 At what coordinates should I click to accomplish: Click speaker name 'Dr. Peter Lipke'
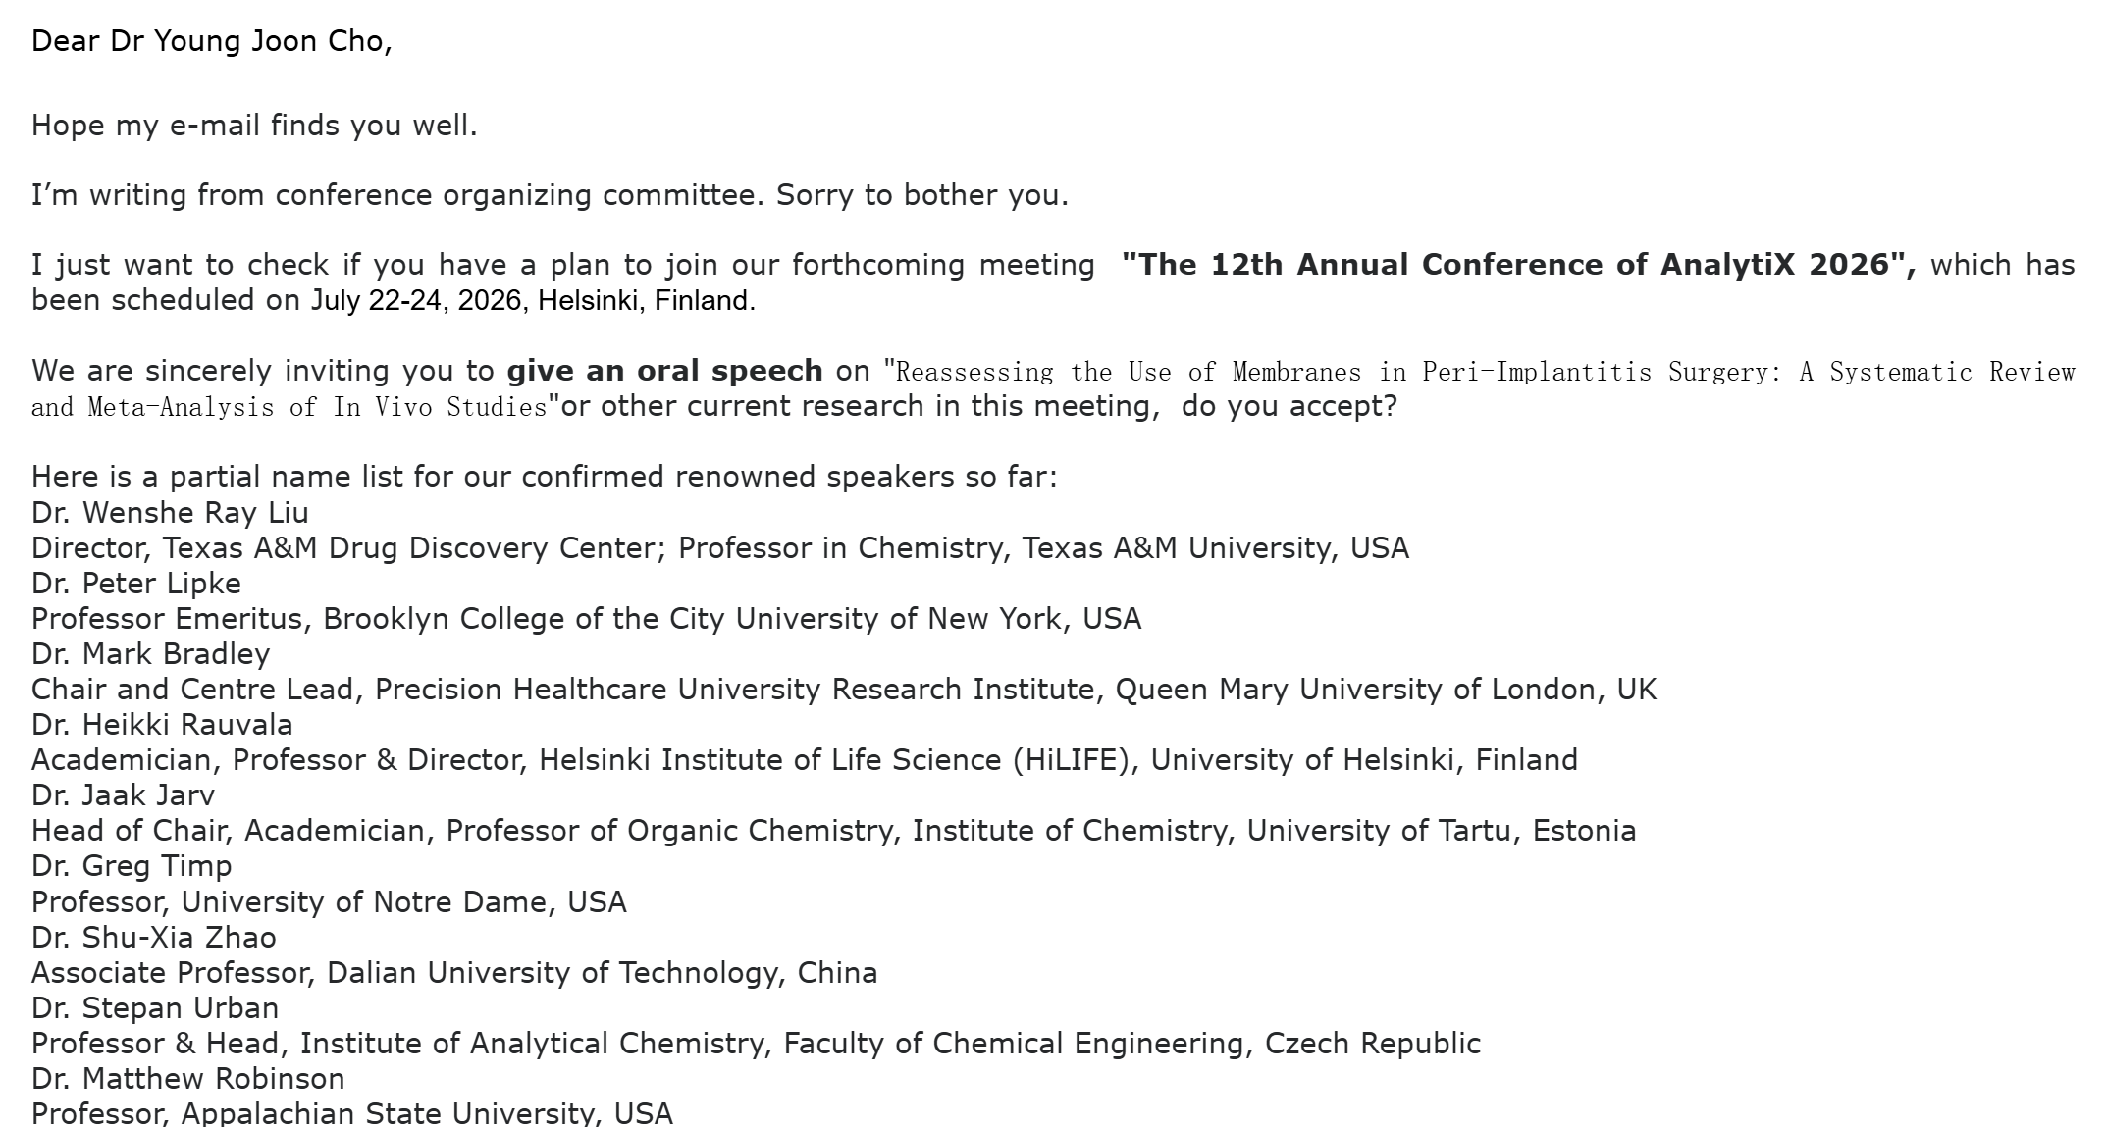136,583
